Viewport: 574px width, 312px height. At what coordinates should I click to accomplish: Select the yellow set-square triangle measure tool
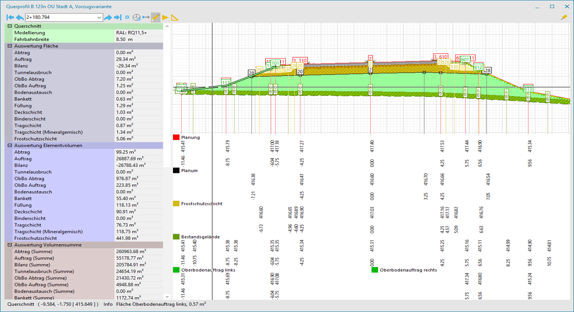click(x=175, y=17)
